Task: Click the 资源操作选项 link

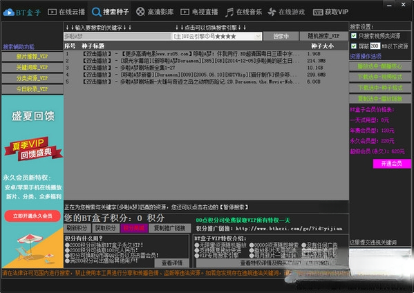Action: pos(366,56)
